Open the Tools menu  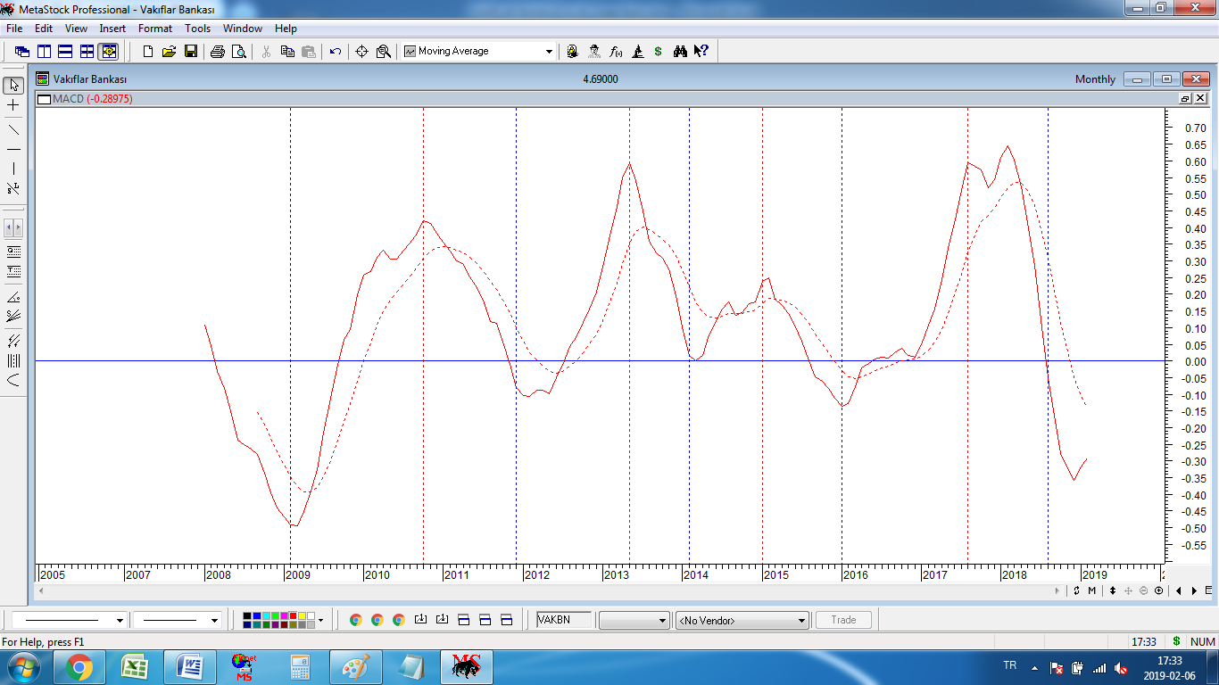click(x=197, y=29)
